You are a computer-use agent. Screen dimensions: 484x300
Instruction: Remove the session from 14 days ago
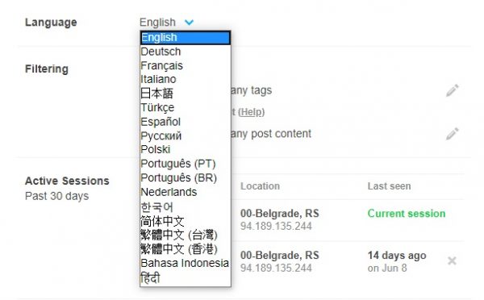click(x=452, y=260)
